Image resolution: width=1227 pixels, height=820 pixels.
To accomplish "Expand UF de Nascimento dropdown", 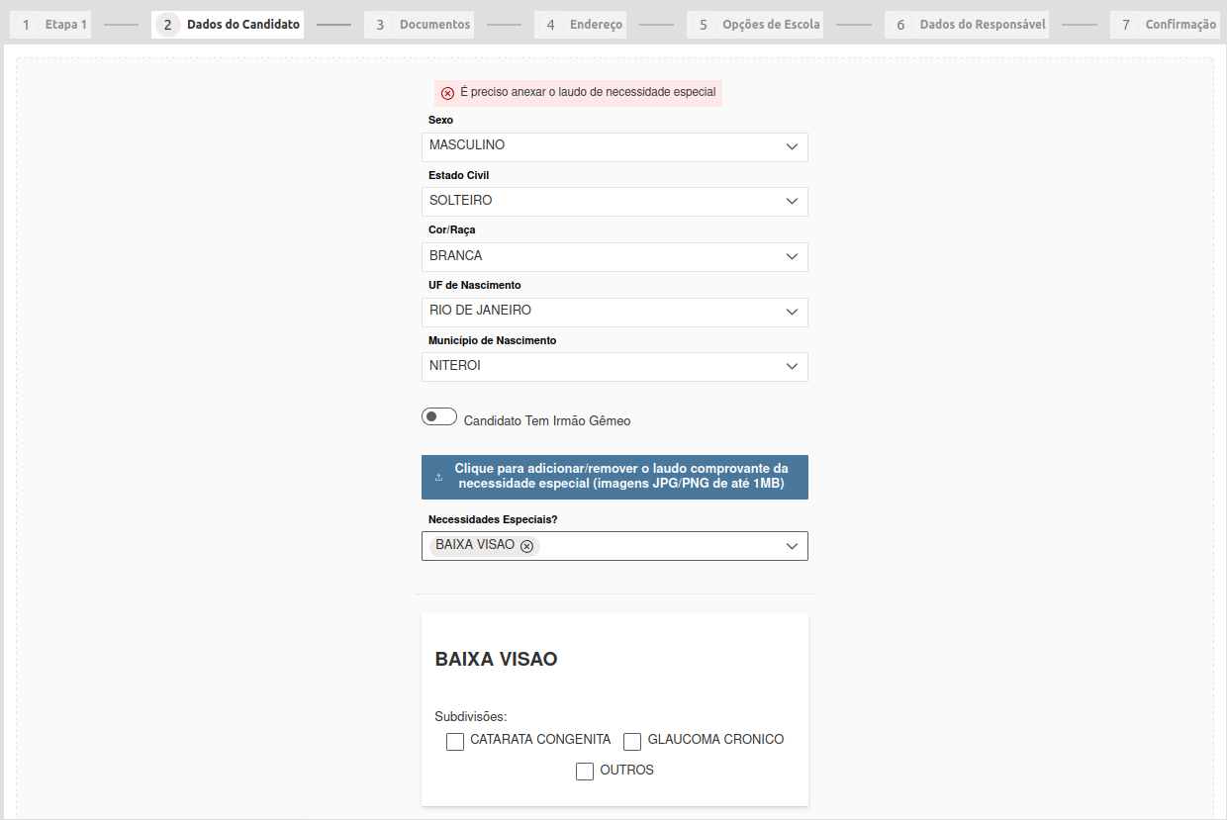I will [x=614, y=312].
